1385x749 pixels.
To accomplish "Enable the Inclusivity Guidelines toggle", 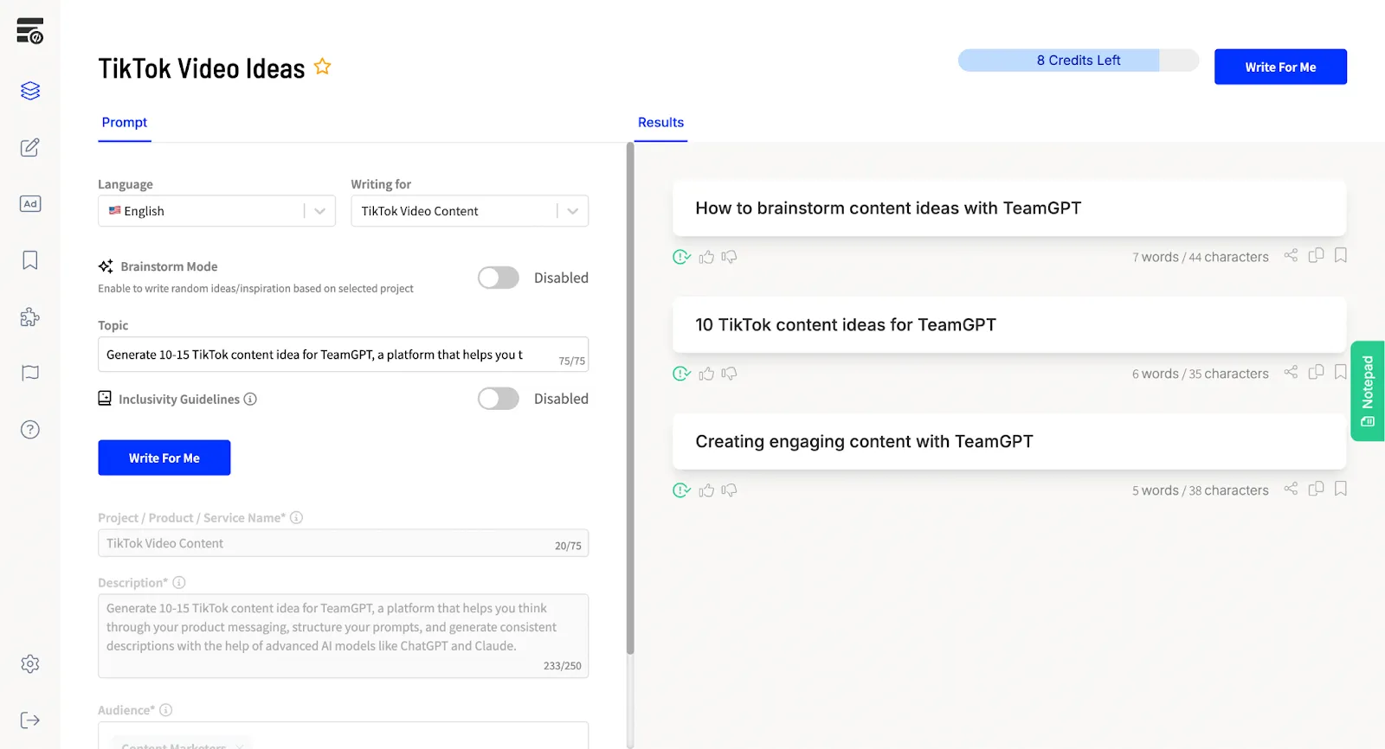I will point(499,399).
